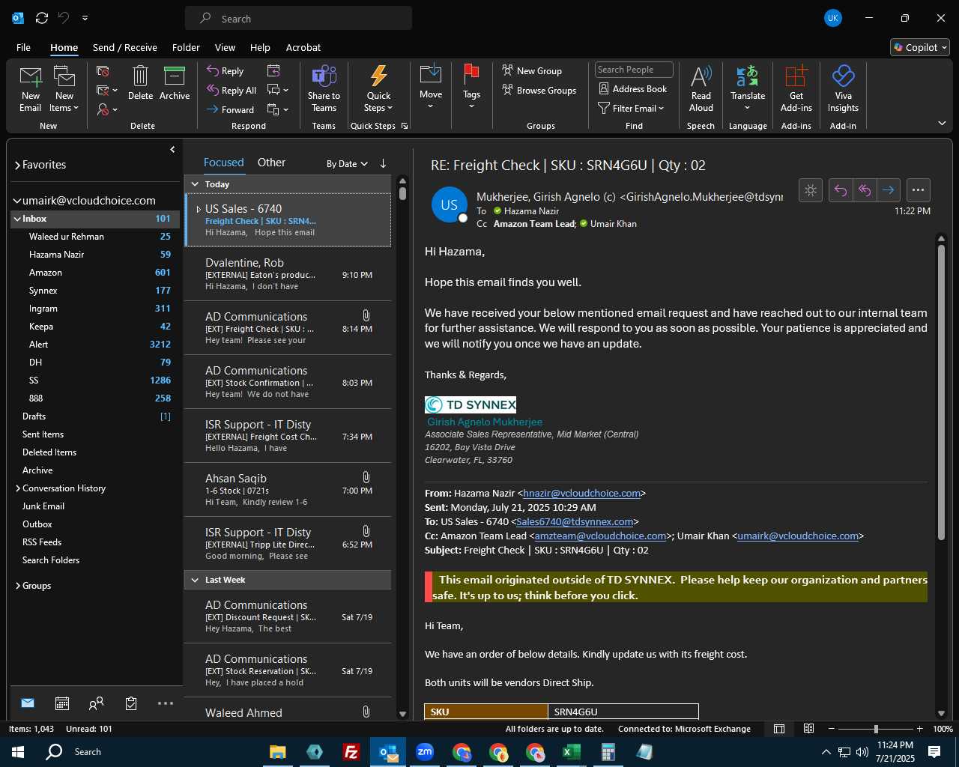959x767 pixels.
Task: Open umairk@vcloudchoice.com link in message
Action: click(x=798, y=536)
